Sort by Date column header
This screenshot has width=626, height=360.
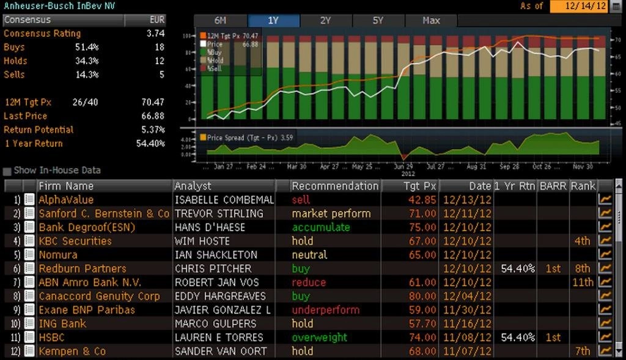466,186
